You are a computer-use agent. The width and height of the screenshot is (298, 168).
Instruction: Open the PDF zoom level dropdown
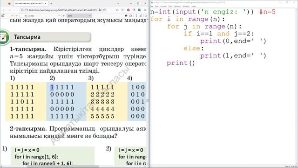79,15
